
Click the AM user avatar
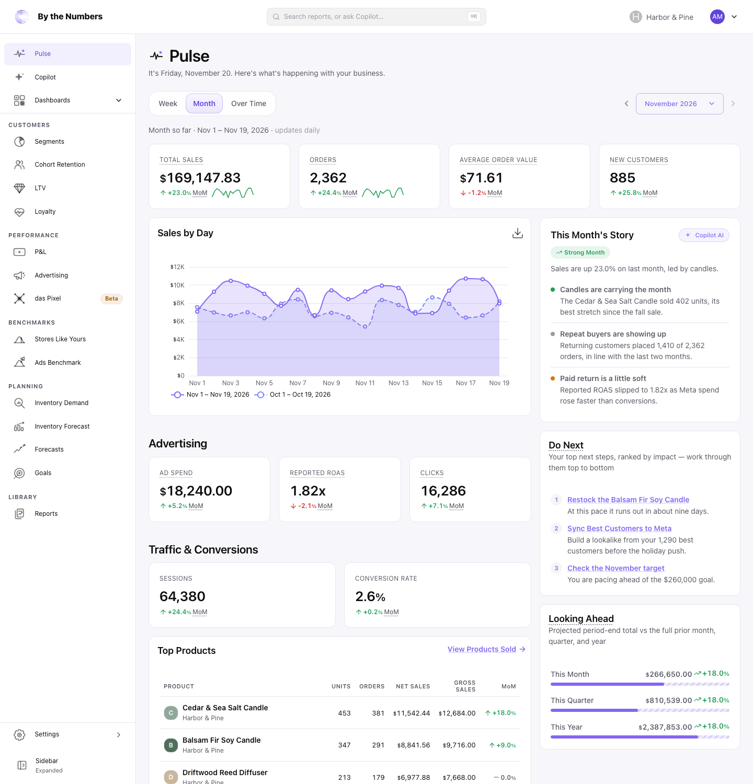pyautogui.click(x=717, y=17)
